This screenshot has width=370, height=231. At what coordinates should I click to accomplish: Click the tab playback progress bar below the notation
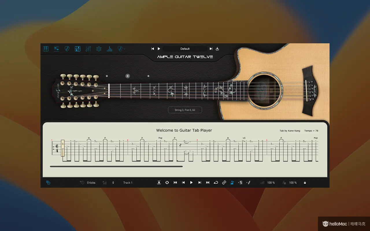click(116, 166)
